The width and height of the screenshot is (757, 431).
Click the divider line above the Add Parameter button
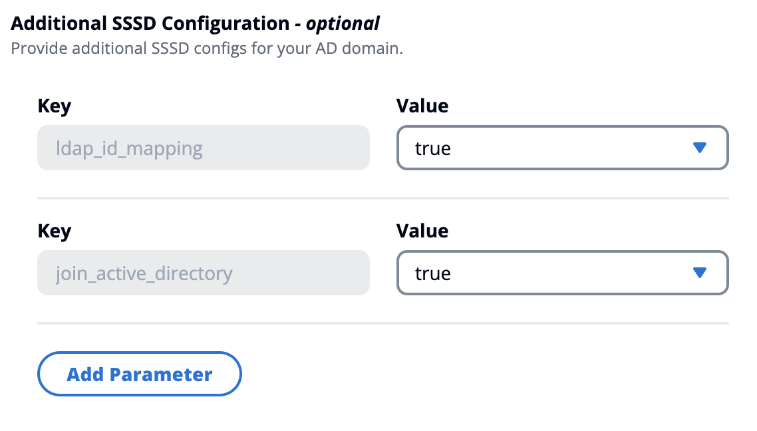click(x=382, y=323)
